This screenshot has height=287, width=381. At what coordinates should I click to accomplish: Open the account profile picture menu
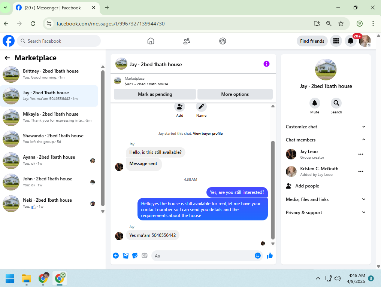point(365,41)
